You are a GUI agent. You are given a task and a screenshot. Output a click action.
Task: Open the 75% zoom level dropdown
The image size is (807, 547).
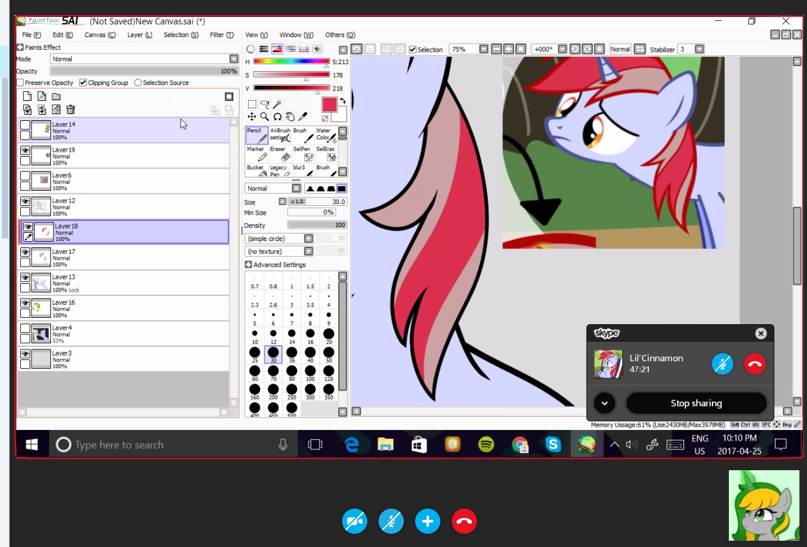[x=483, y=49]
